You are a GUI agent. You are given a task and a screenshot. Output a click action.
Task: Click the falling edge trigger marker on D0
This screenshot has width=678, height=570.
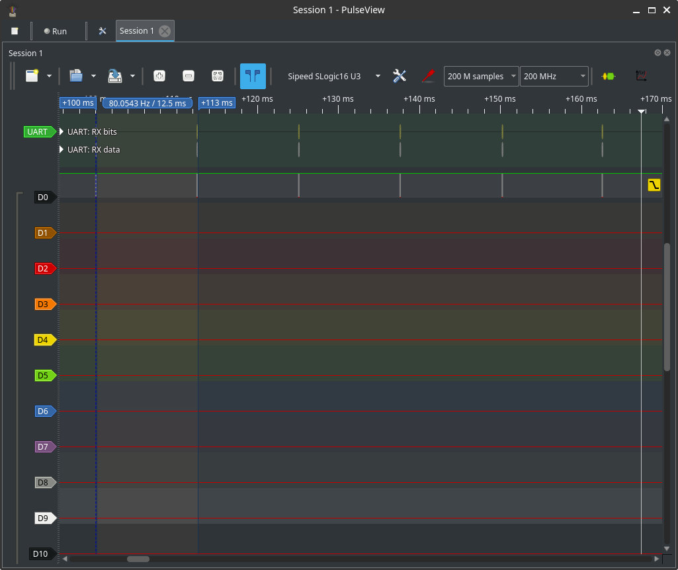click(654, 185)
